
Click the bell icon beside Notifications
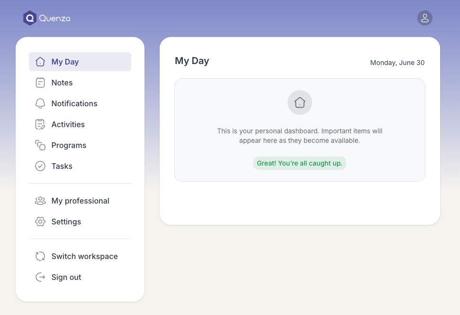coord(40,103)
